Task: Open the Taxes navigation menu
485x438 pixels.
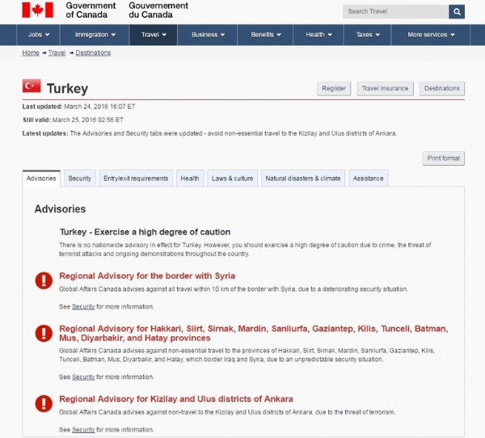Action: pos(369,35)
